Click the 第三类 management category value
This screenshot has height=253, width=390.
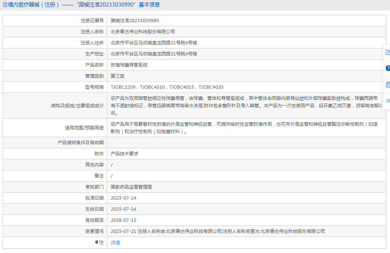(118, 76)
